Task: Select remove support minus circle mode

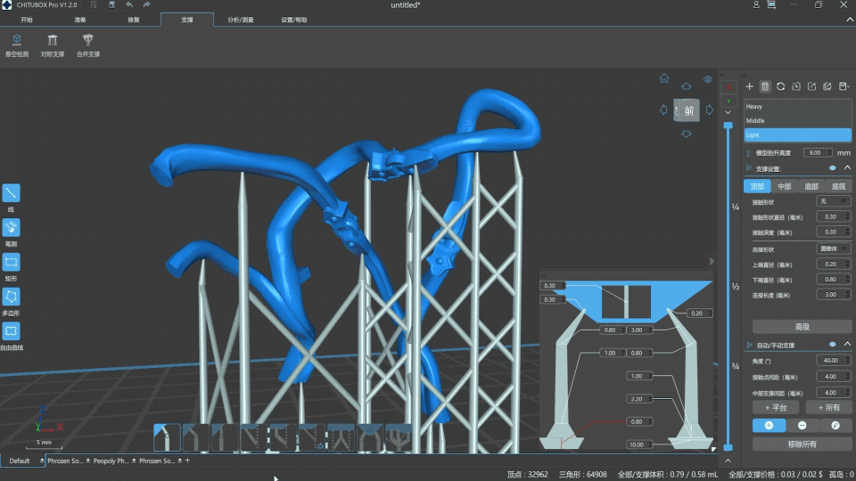Action: [x=802, y=426]
